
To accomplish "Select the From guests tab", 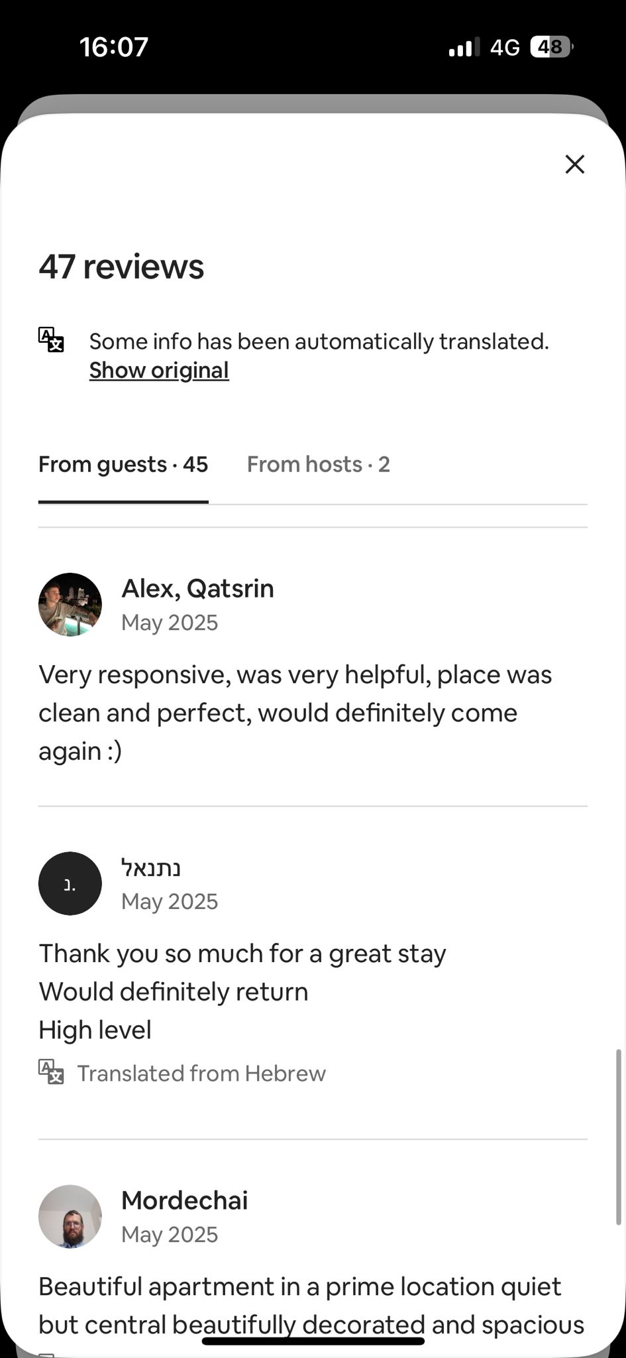I will pos(123,464).
